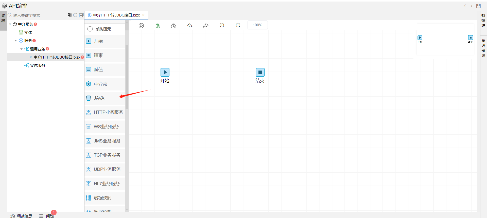
Task: Open the 问题 panel
Action: [x=47, y=216]
